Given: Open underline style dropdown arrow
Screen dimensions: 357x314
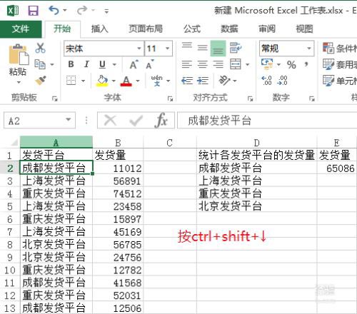Looking at the screenshot, I should [x=114, y=64].
